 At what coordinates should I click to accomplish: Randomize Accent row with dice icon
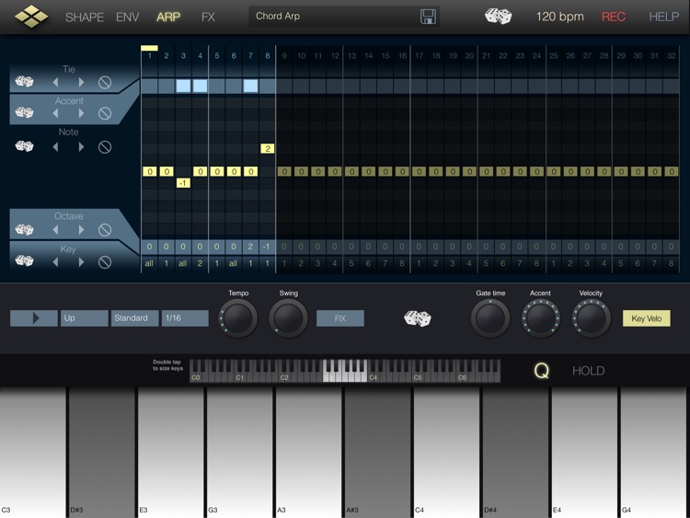[x=24, y=112]
